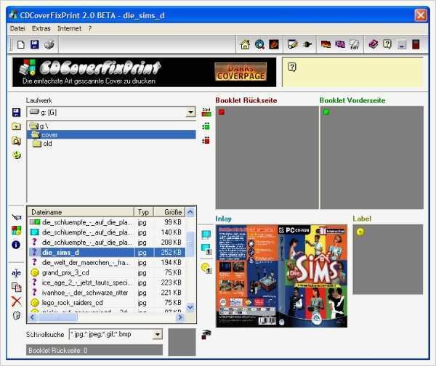The width and height of the screenshot is (436, 366).
Task: Click the red X delete sidebar icon
Action: [x=17, y=301]
